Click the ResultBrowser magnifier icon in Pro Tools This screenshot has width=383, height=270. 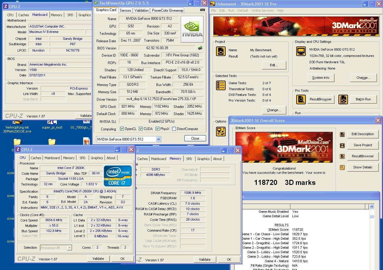pyautogui.click(x=301, y=99)
